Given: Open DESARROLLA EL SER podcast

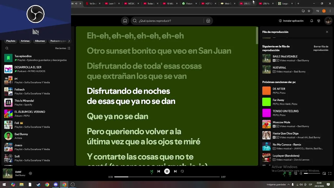Looking at the screenshot, I should pos(37,69).
